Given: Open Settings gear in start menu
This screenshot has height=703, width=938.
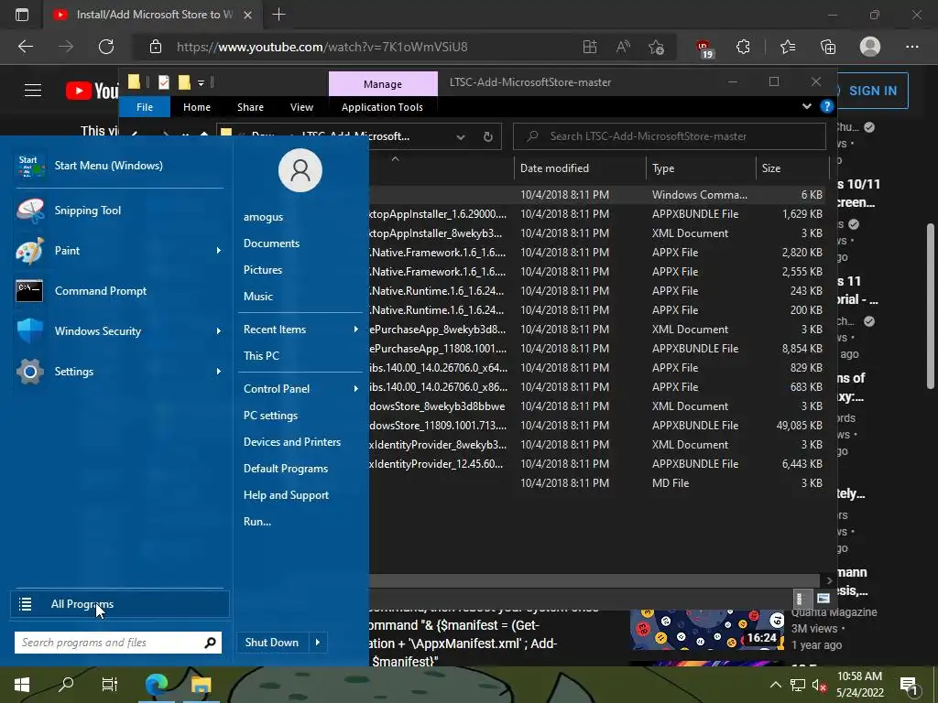Looking at the screenshot, I should click(30, 372).
